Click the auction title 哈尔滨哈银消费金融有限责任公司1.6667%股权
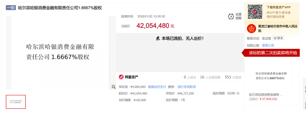306x115 pixels. [x=60, y=8]
